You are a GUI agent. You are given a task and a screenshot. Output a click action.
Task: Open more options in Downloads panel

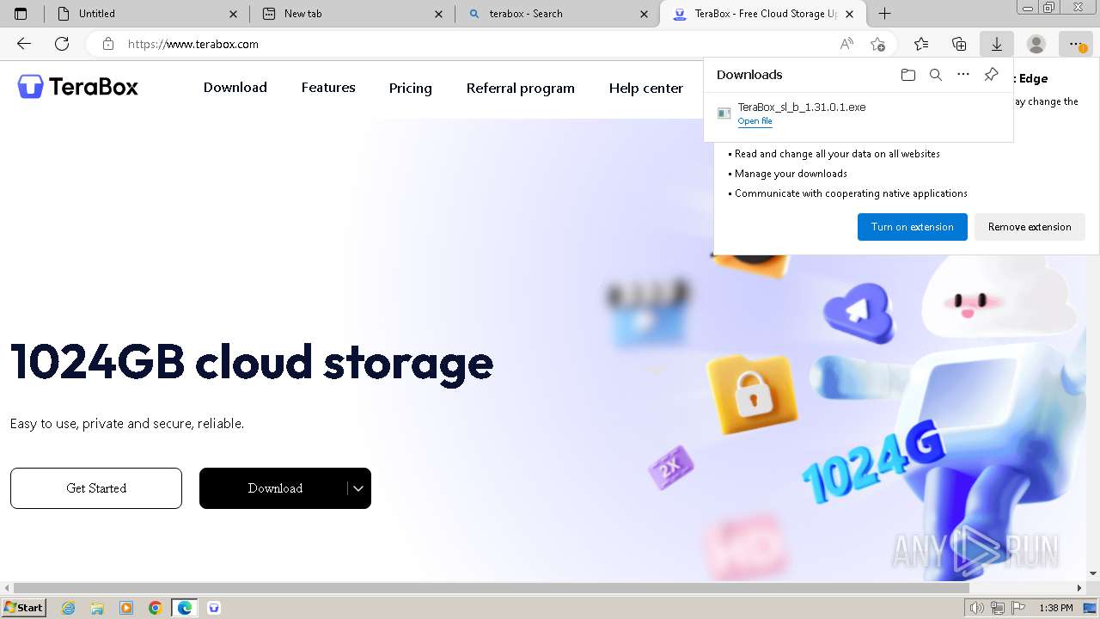pyautogui.click(x=963, y=75)
